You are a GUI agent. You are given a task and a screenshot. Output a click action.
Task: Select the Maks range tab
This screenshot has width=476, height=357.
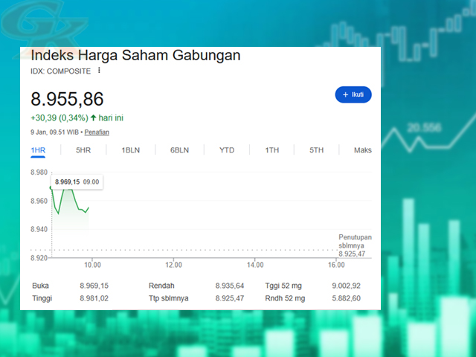click(362, 150)
